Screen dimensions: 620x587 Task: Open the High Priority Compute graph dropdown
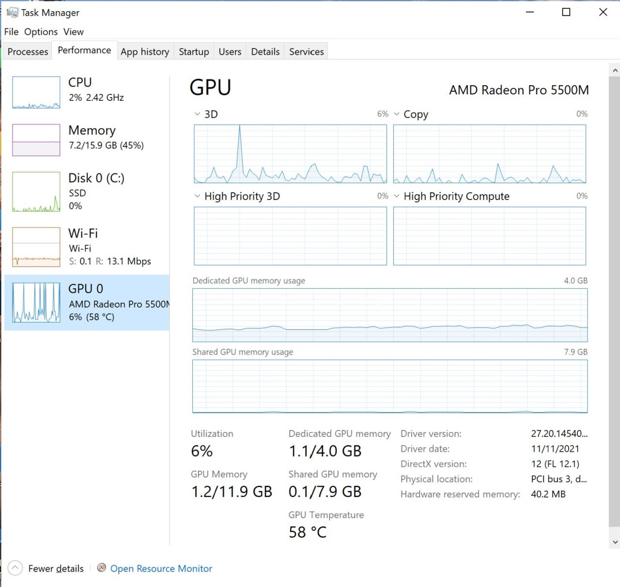[x=396, y=196]
